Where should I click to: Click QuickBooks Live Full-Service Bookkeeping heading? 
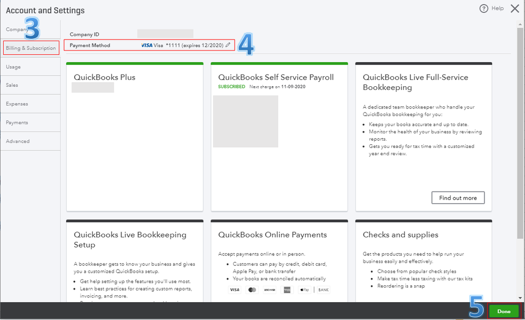[x=415, y=83]
